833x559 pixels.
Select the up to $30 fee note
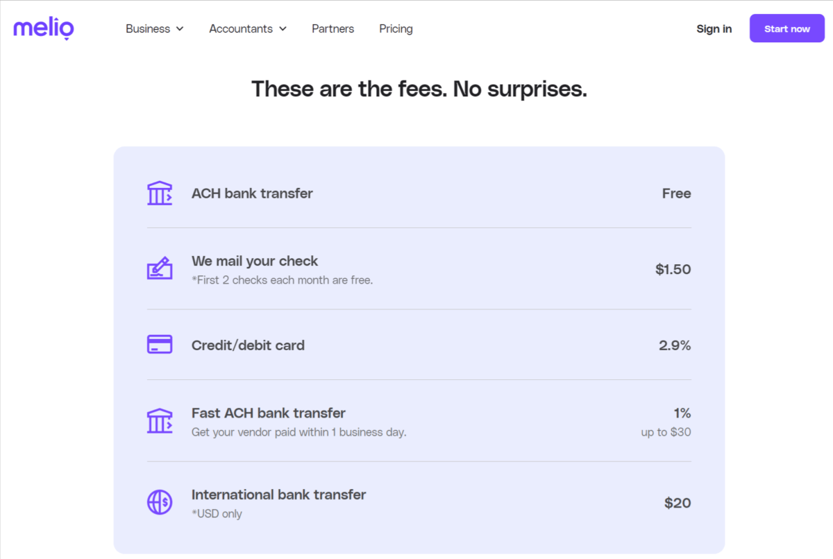pos(665,431)
